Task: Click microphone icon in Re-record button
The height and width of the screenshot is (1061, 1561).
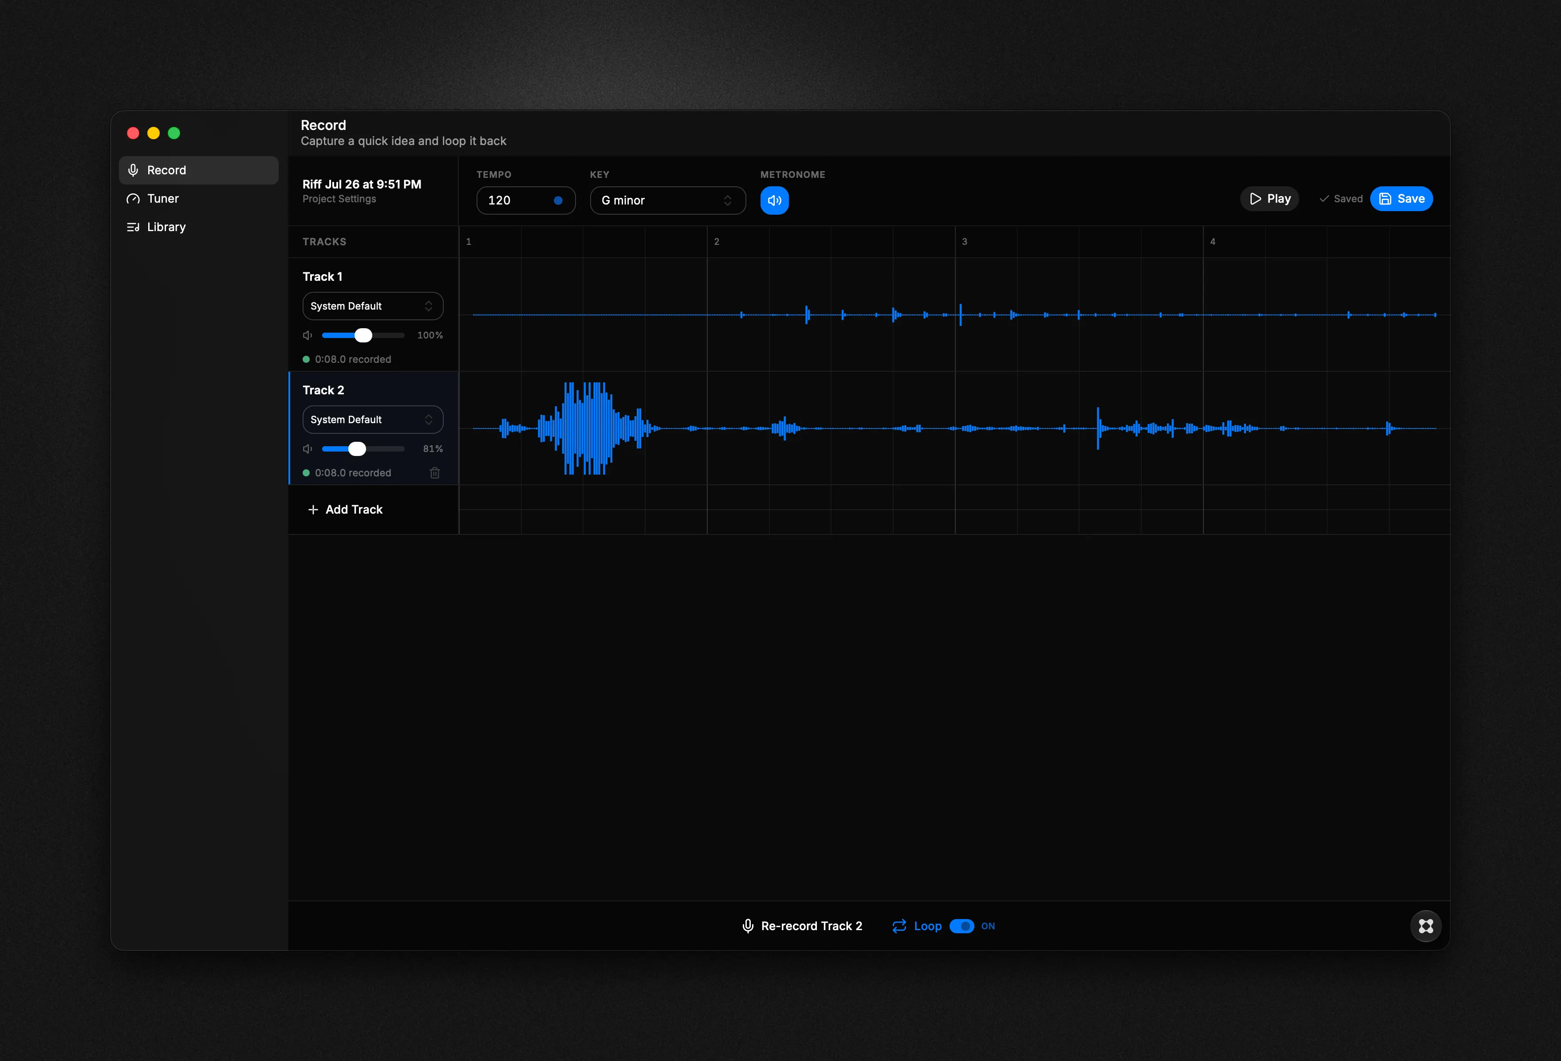Action: pos(748,926)
